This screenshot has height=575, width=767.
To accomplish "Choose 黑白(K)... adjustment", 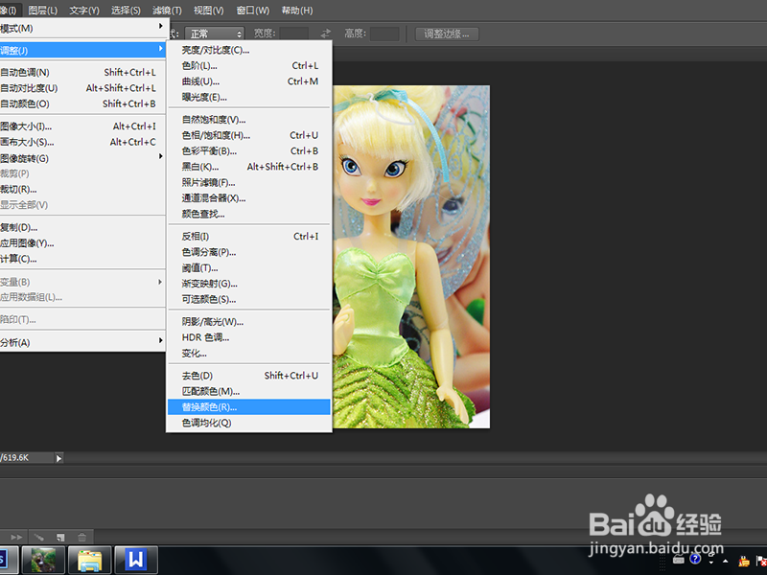I will [249, 166].
